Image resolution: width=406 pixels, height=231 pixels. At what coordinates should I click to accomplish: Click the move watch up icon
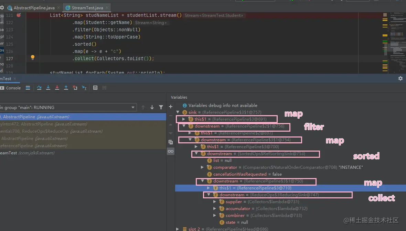pos(171,124)
